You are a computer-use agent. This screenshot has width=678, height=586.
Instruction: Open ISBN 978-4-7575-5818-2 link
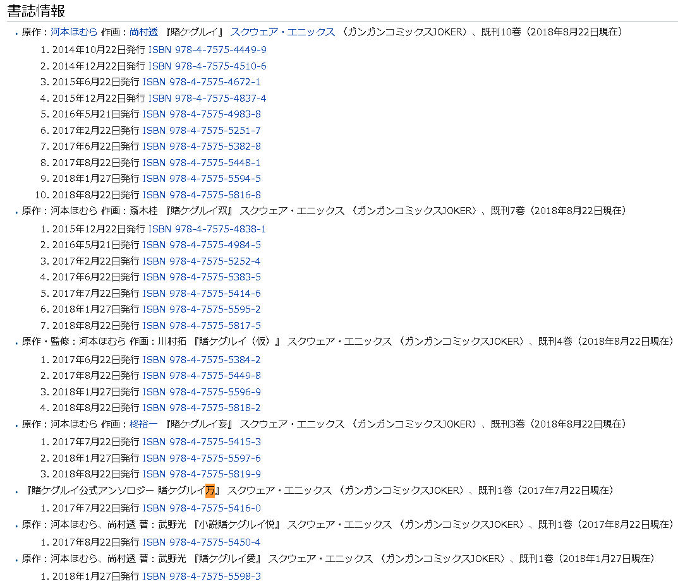202,408
